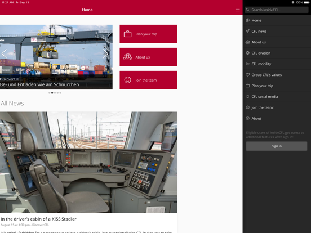Advance to the next carousel slide
Screen dimensions: 311x233
[105, 53]
